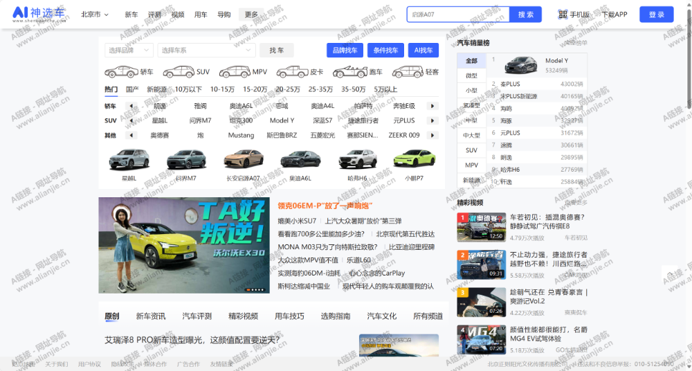Click the 搜索 search button

(x=526, y=14)
